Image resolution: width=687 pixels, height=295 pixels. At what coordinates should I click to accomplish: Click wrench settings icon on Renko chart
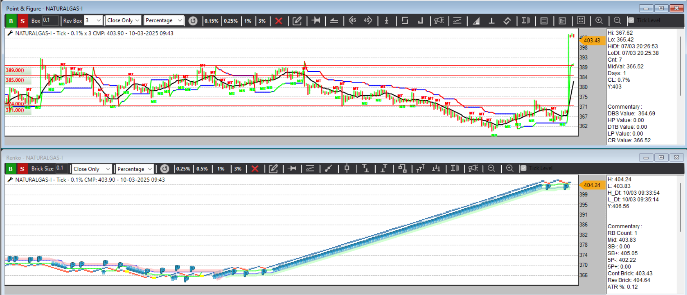(10, 180)
